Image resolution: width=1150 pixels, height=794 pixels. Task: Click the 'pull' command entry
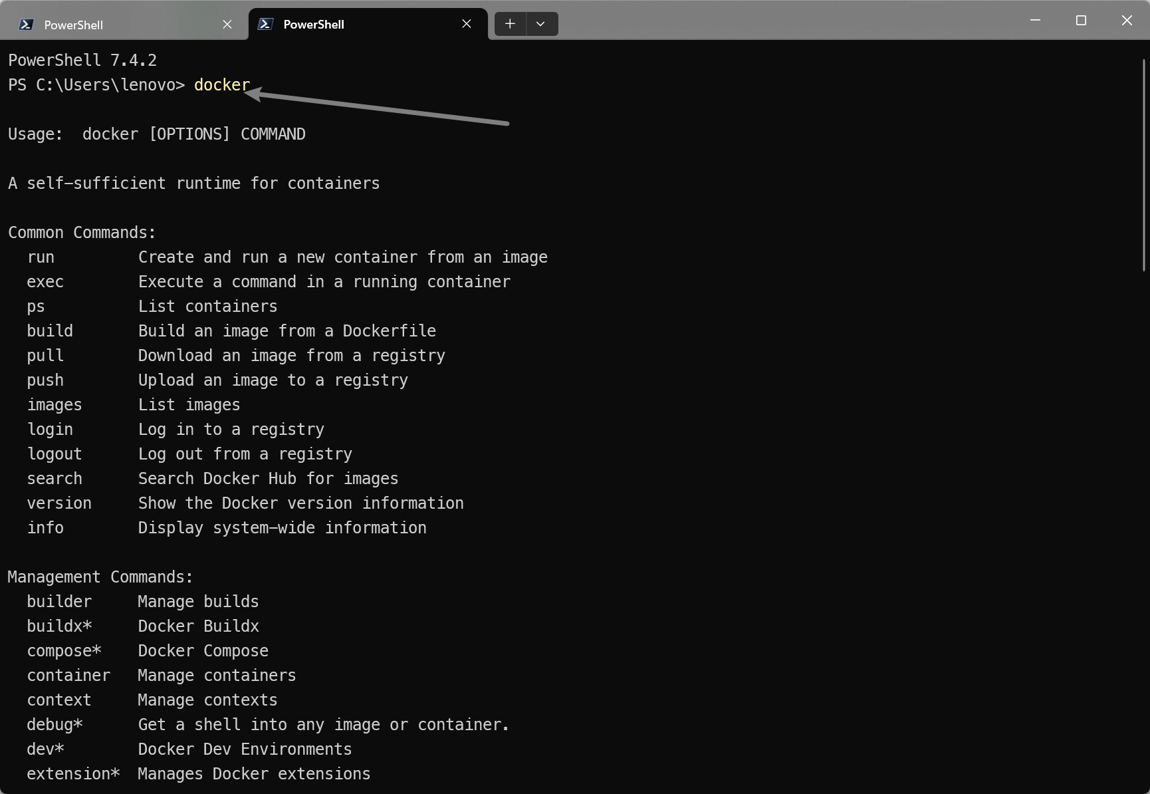pyautogui.click(x=45, y=356)
